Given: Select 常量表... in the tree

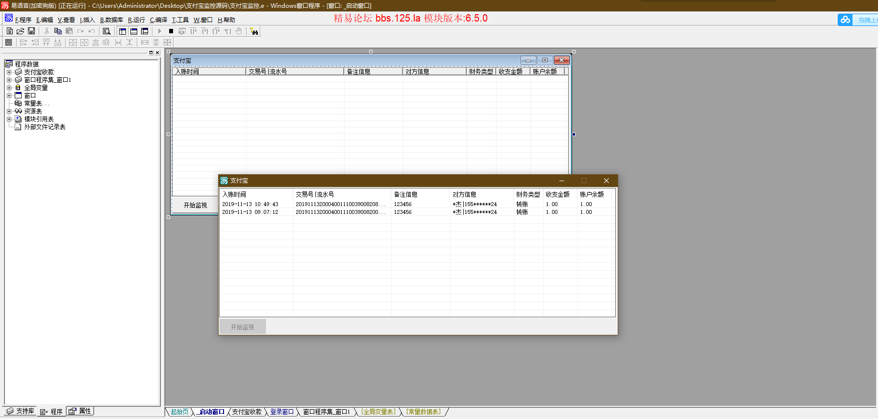Looking at the screenshot, I should 37,103.
